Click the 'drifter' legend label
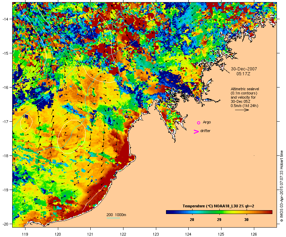Image resolution: width=286 pixels, height=237 pixels. (205, 131)
